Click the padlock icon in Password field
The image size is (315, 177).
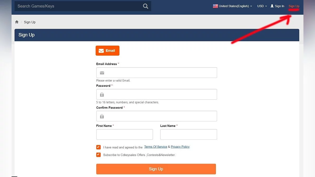click(102, 94)
